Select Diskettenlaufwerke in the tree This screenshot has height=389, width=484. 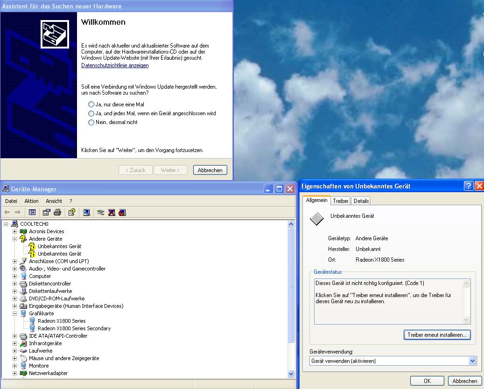pos(50,291)
